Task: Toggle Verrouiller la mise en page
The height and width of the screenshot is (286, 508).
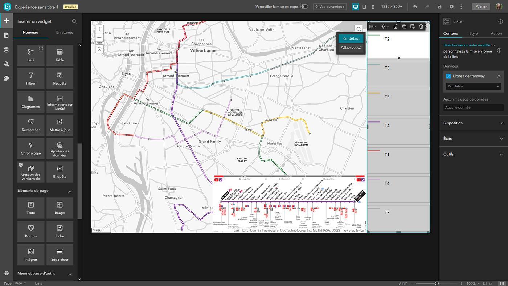Action: point(304,7)
